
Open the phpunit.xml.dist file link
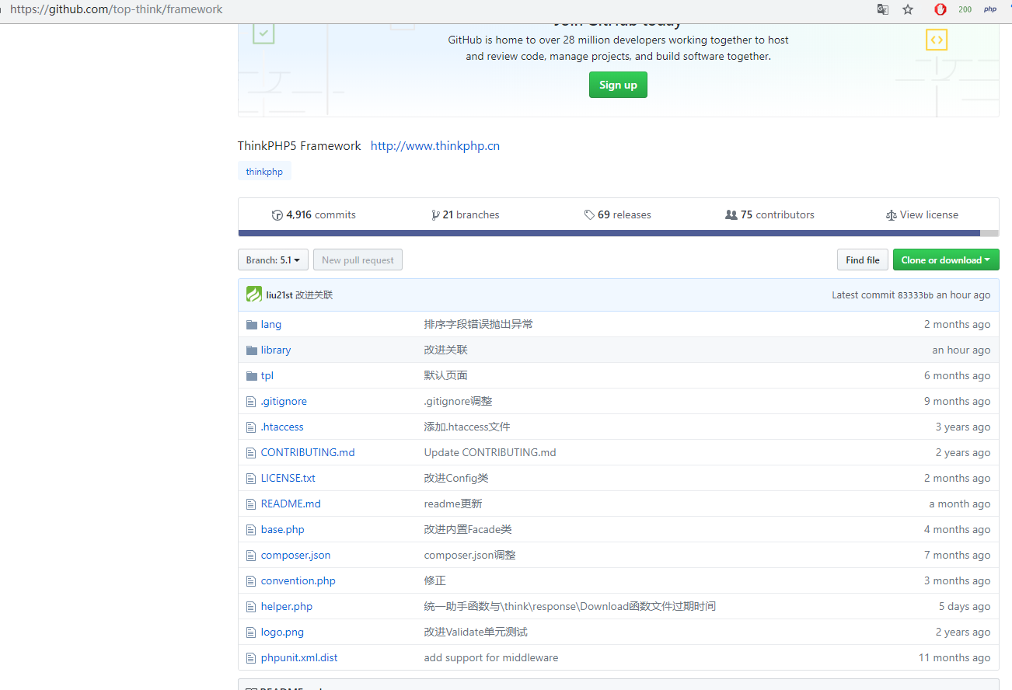(299, 658)
